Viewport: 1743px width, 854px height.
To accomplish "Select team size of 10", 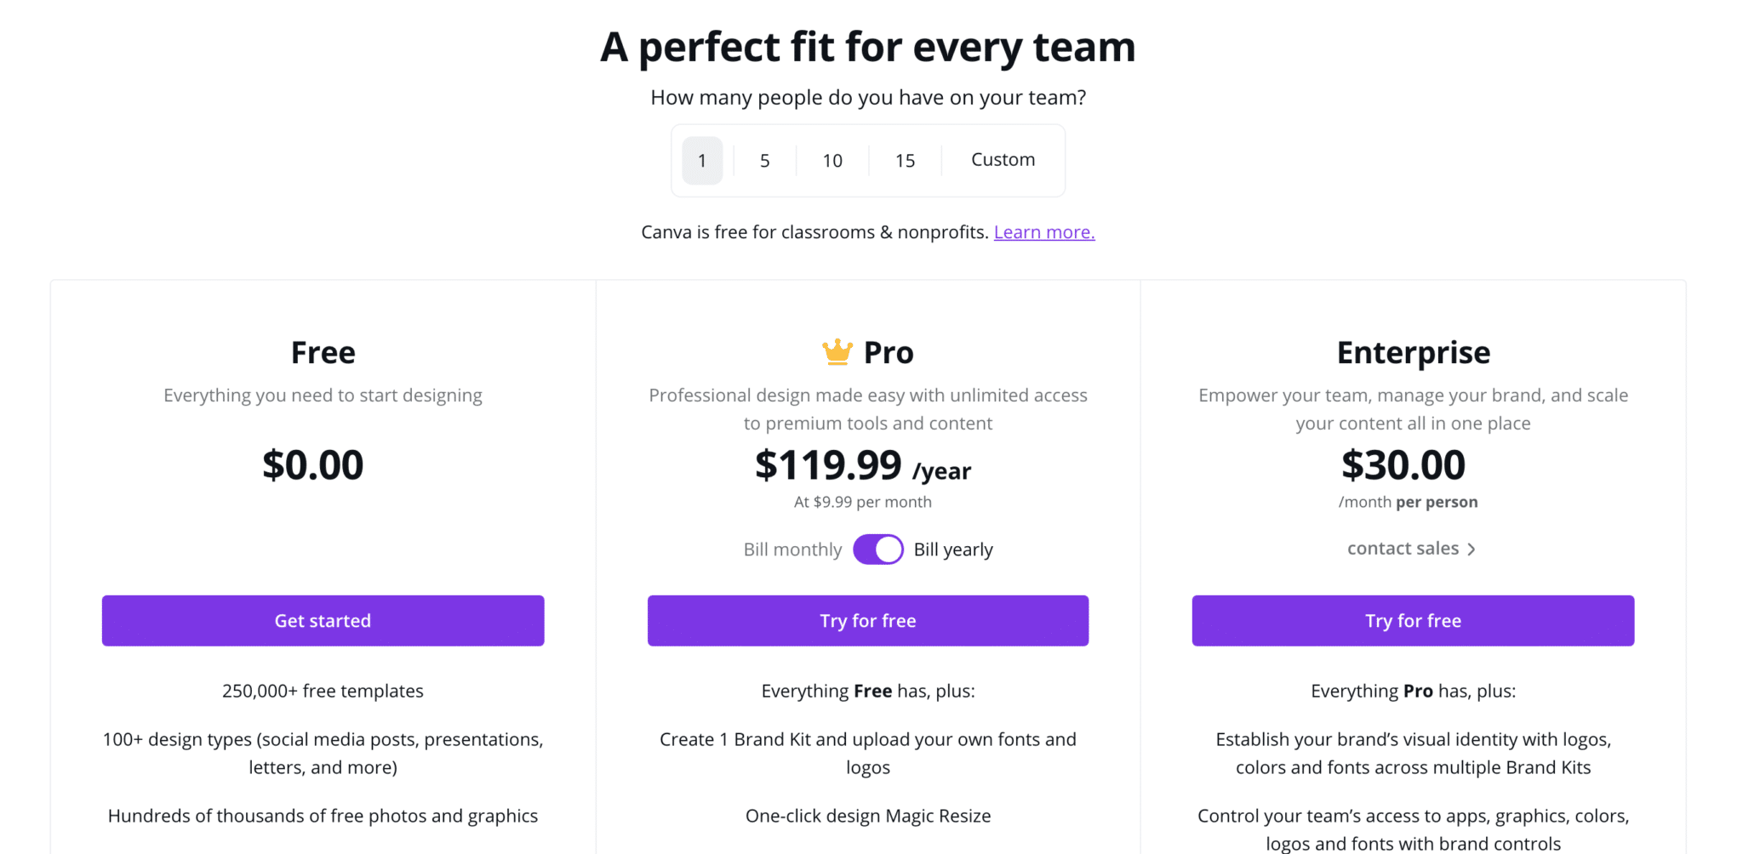I will tap(832, 161).
